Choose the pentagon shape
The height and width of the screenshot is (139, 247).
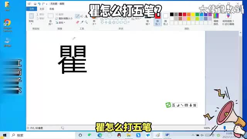point(110,19)
